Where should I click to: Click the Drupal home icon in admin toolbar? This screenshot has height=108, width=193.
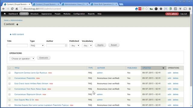coord(5,14)
